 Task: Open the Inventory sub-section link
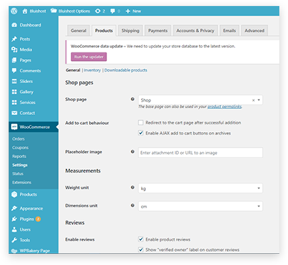(92, 70)
